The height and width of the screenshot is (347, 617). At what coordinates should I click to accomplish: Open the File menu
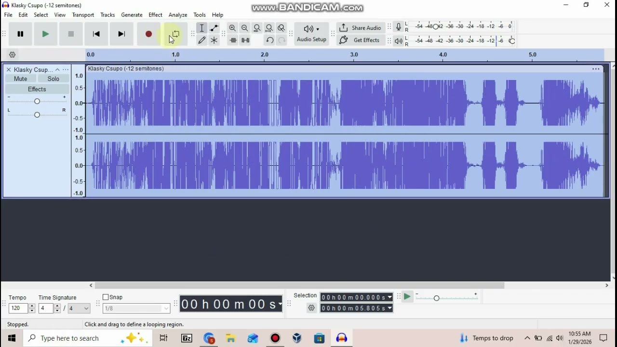click(x=8, y=15)
